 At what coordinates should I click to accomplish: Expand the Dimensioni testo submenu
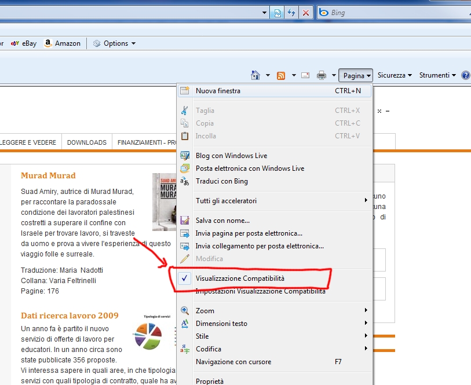(x=366, y=323)
